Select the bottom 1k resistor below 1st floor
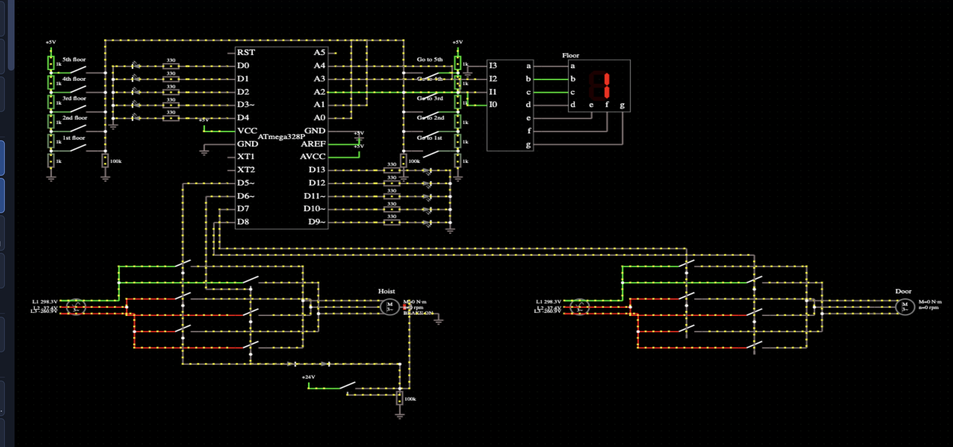The width and height of the screenshot is (953, 447). (x=51, y=161)
